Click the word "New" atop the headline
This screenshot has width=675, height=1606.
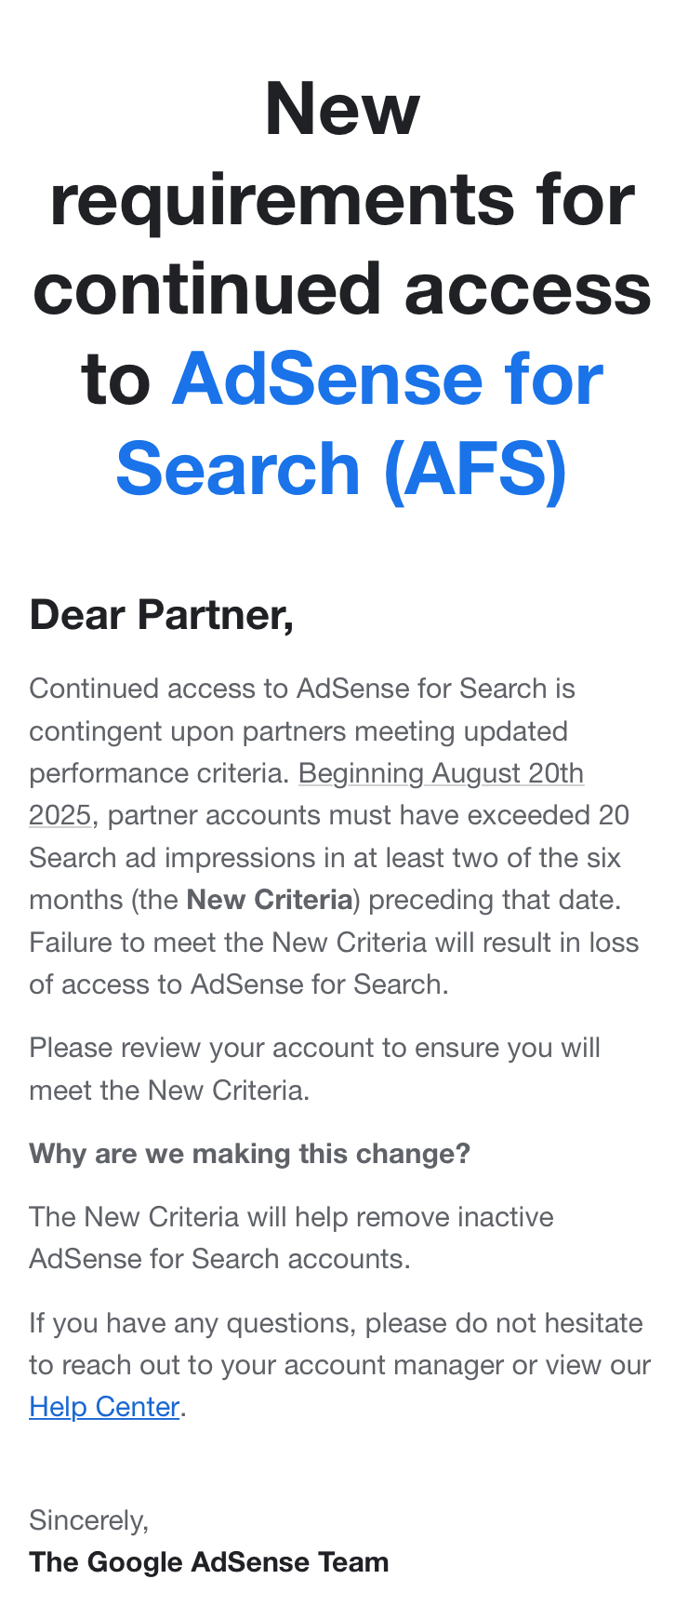pyautogui.click(x=341, y=110)
